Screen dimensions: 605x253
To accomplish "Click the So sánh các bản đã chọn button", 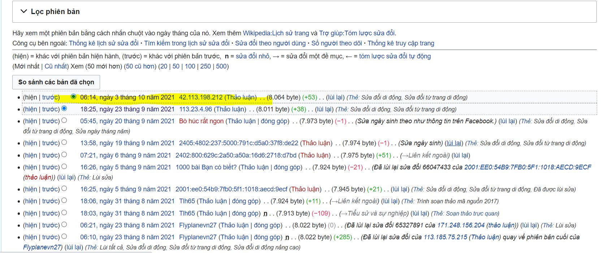I will coord(56,82).
